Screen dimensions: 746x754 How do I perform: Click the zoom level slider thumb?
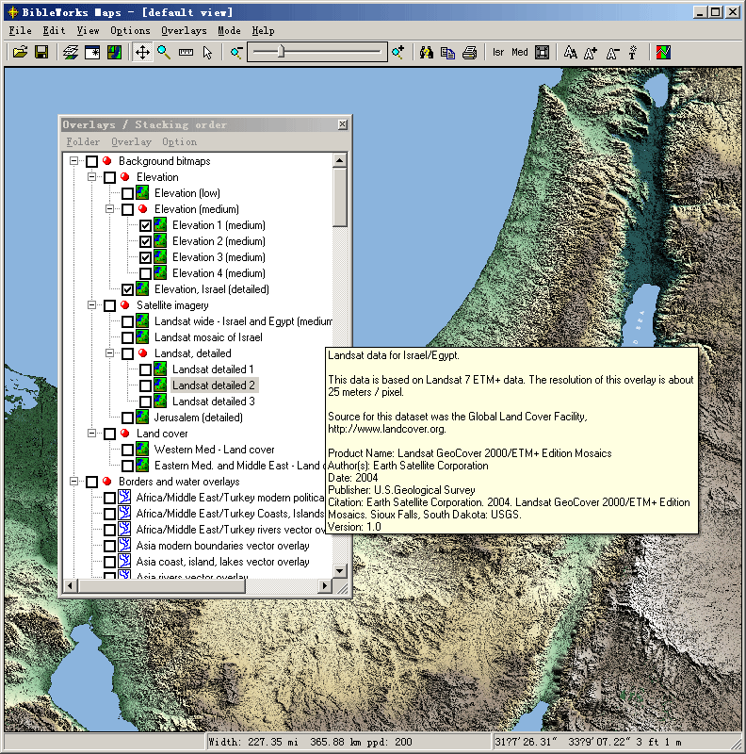[283, 52]
